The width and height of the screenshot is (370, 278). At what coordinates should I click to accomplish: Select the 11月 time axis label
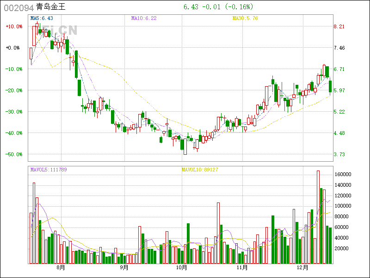(x=242, y=268)
